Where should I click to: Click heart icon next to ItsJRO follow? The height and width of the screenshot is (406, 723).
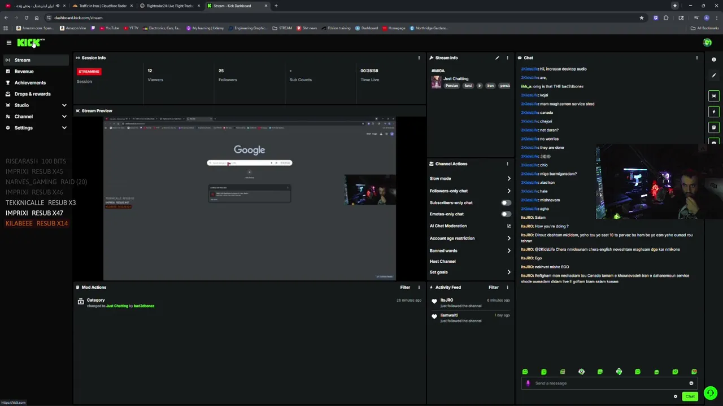[x=434, y=302]
